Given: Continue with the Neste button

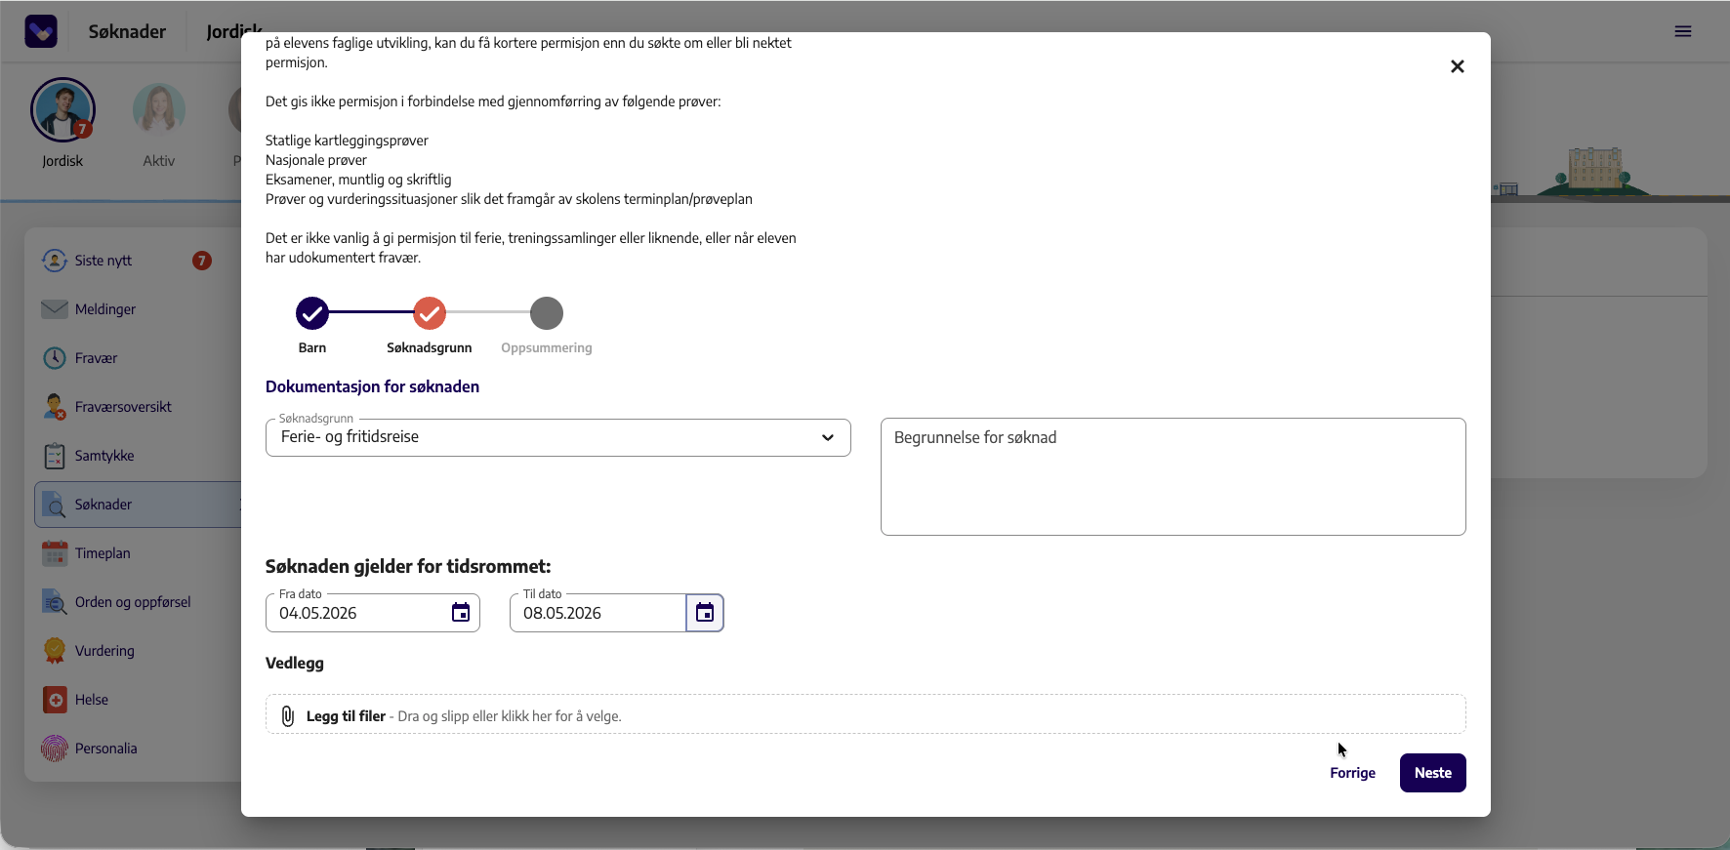Looking at the screenshot, I should (x=1433, y=773).
